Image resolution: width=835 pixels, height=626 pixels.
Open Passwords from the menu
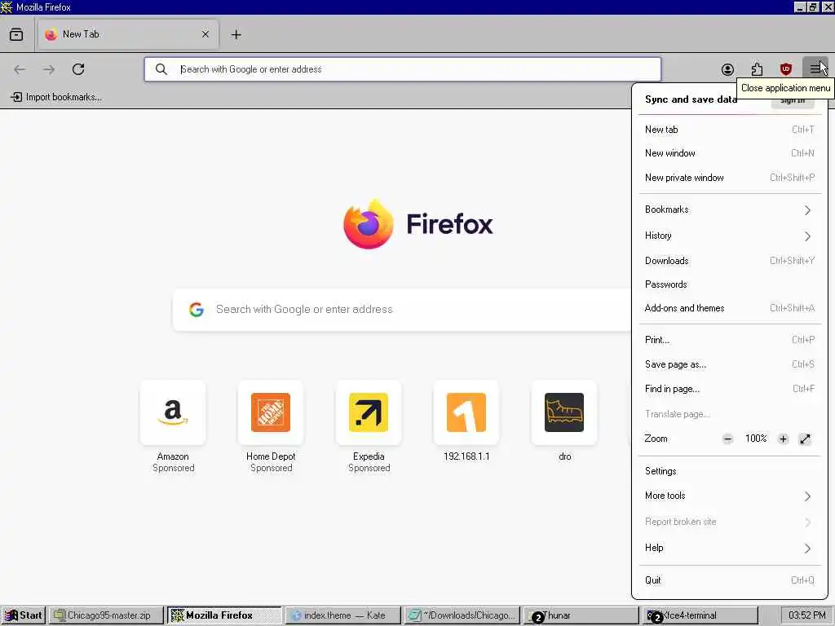(730, 284)
